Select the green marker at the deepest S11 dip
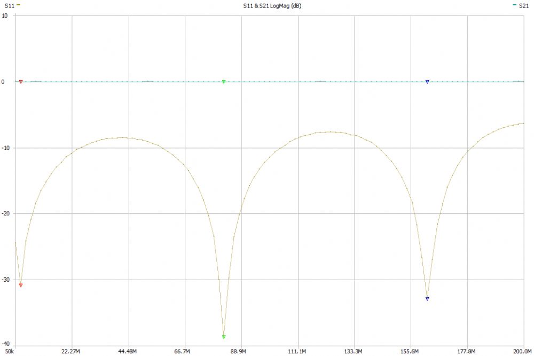 point(224,337)
